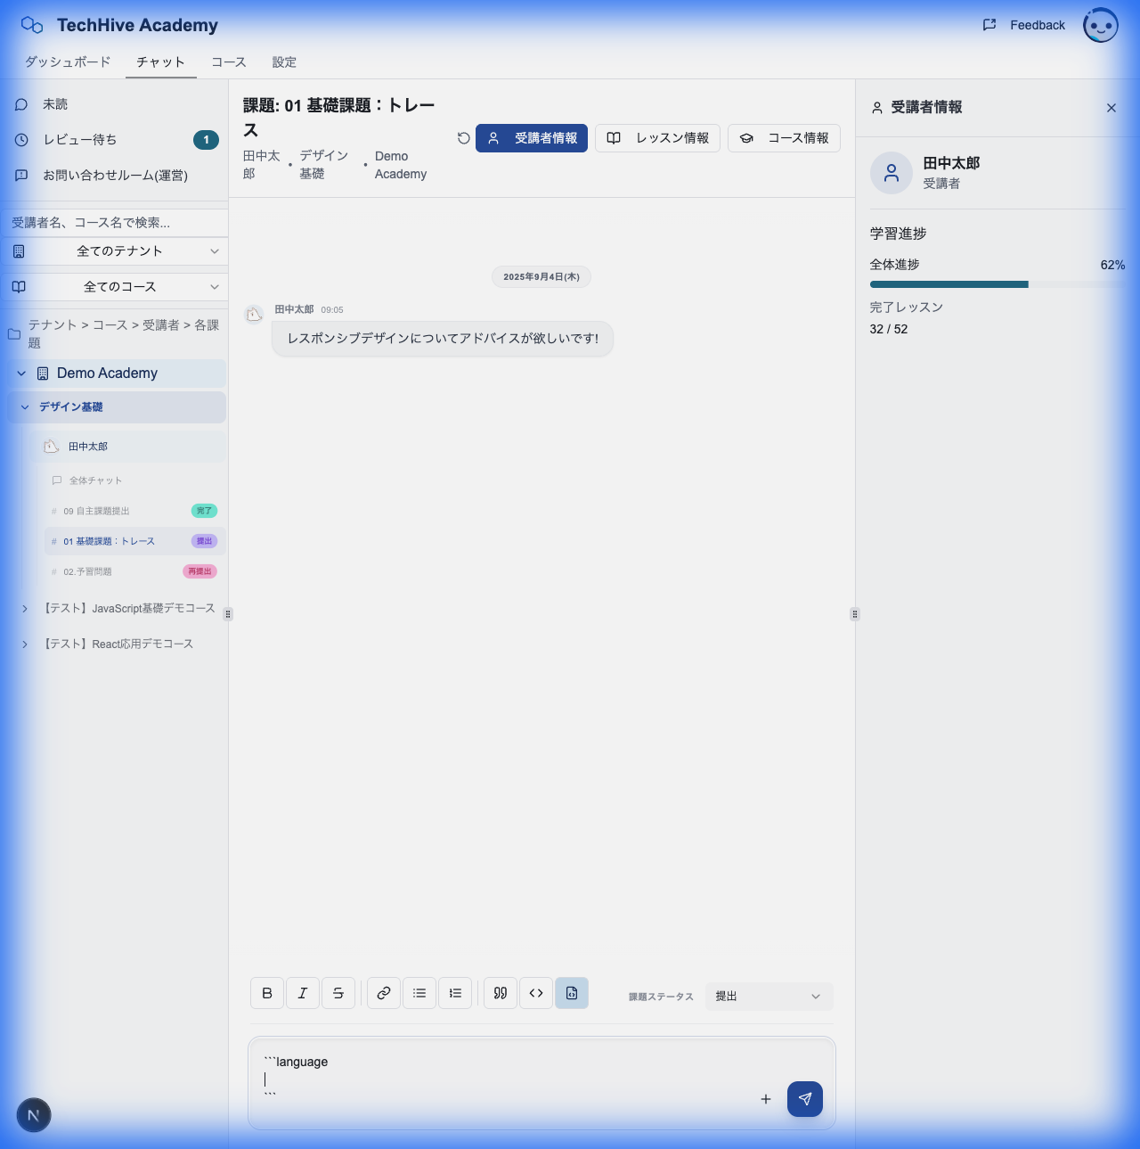Click the round N badge
Image resolution: width=1140 pixels, height=1149 pixels.
click(34, 1115)
